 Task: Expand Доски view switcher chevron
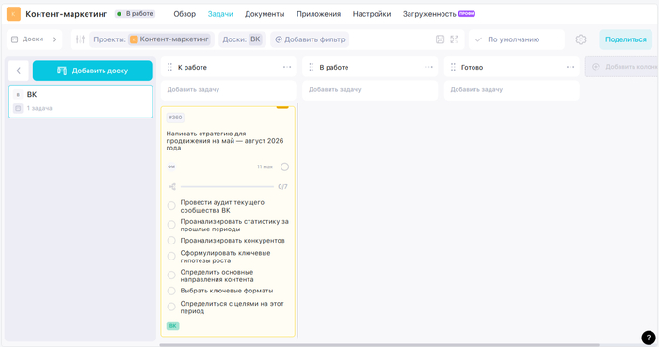[x=55, y=39]
